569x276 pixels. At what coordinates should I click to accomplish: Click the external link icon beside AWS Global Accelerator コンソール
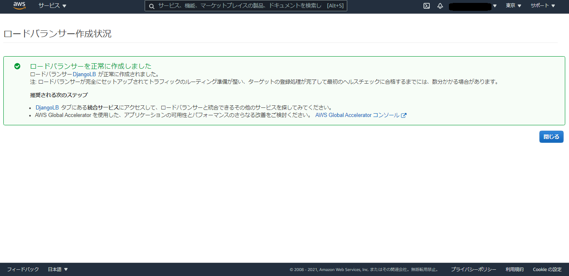pyautogui.click(x=403, y=115)
